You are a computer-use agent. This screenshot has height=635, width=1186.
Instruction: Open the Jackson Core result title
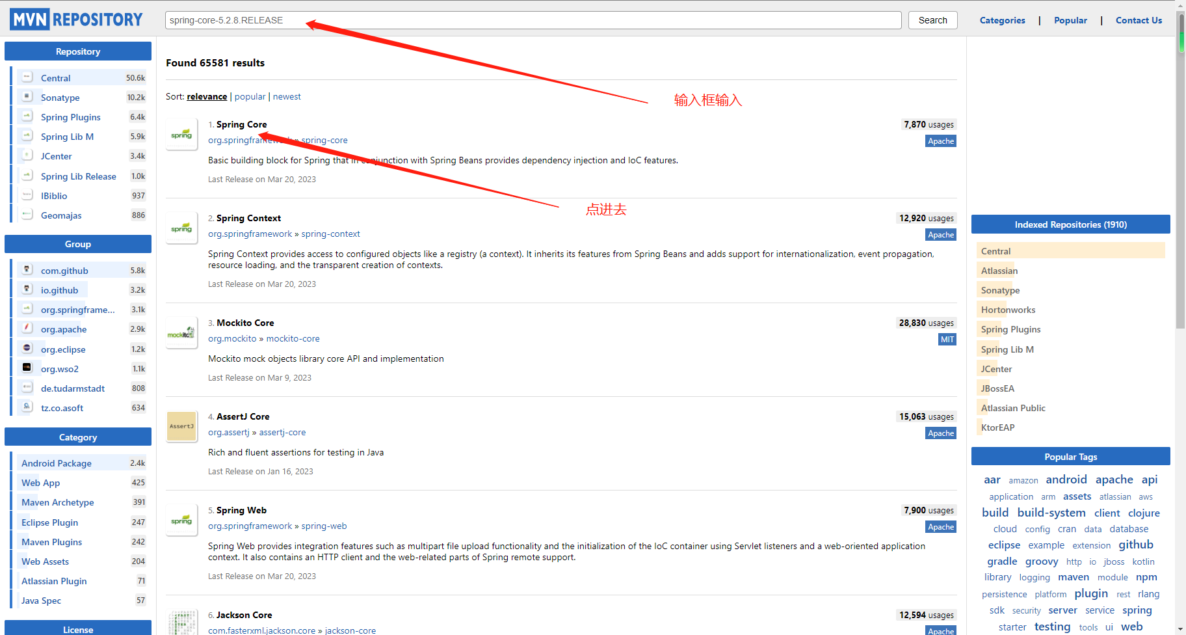pyautogui.click(x=244, y=615)
